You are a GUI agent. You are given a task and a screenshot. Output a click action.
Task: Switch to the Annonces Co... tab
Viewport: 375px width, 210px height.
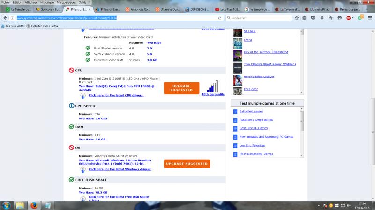(138, 9)
